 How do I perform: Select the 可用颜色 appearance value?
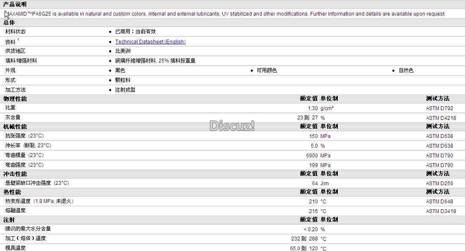pyautogui.click(x=267, y=70)
